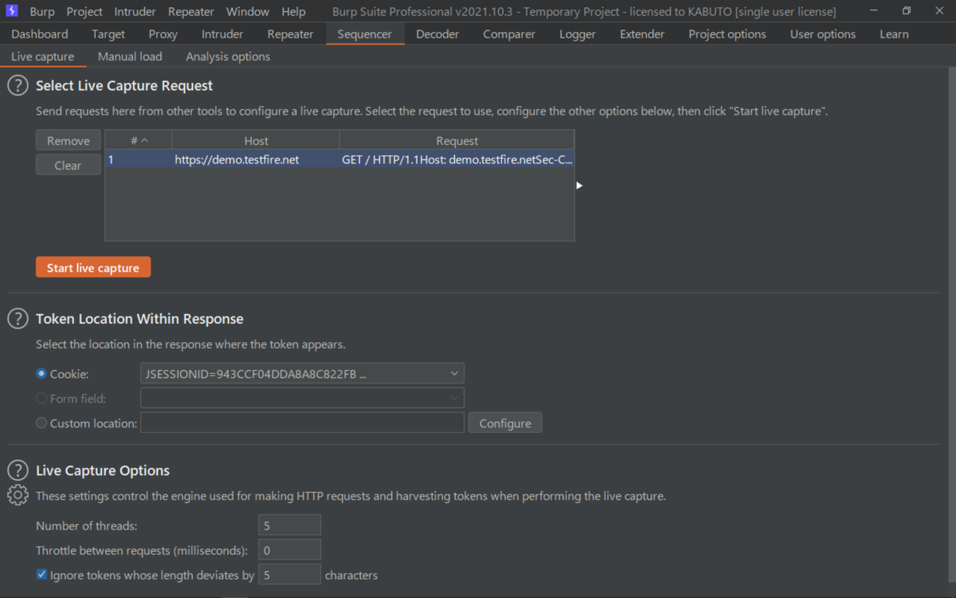Select the https://demo.testfire.net host cell
Image resolution: width=956 pixels, height=598 pixels.
[256, 159]
